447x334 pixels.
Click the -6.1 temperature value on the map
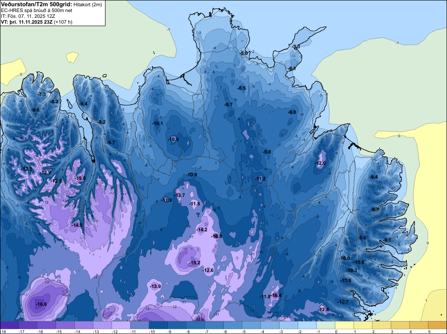291,69
